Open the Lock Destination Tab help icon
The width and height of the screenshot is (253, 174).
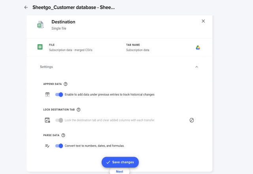click(x=79, y=110)
